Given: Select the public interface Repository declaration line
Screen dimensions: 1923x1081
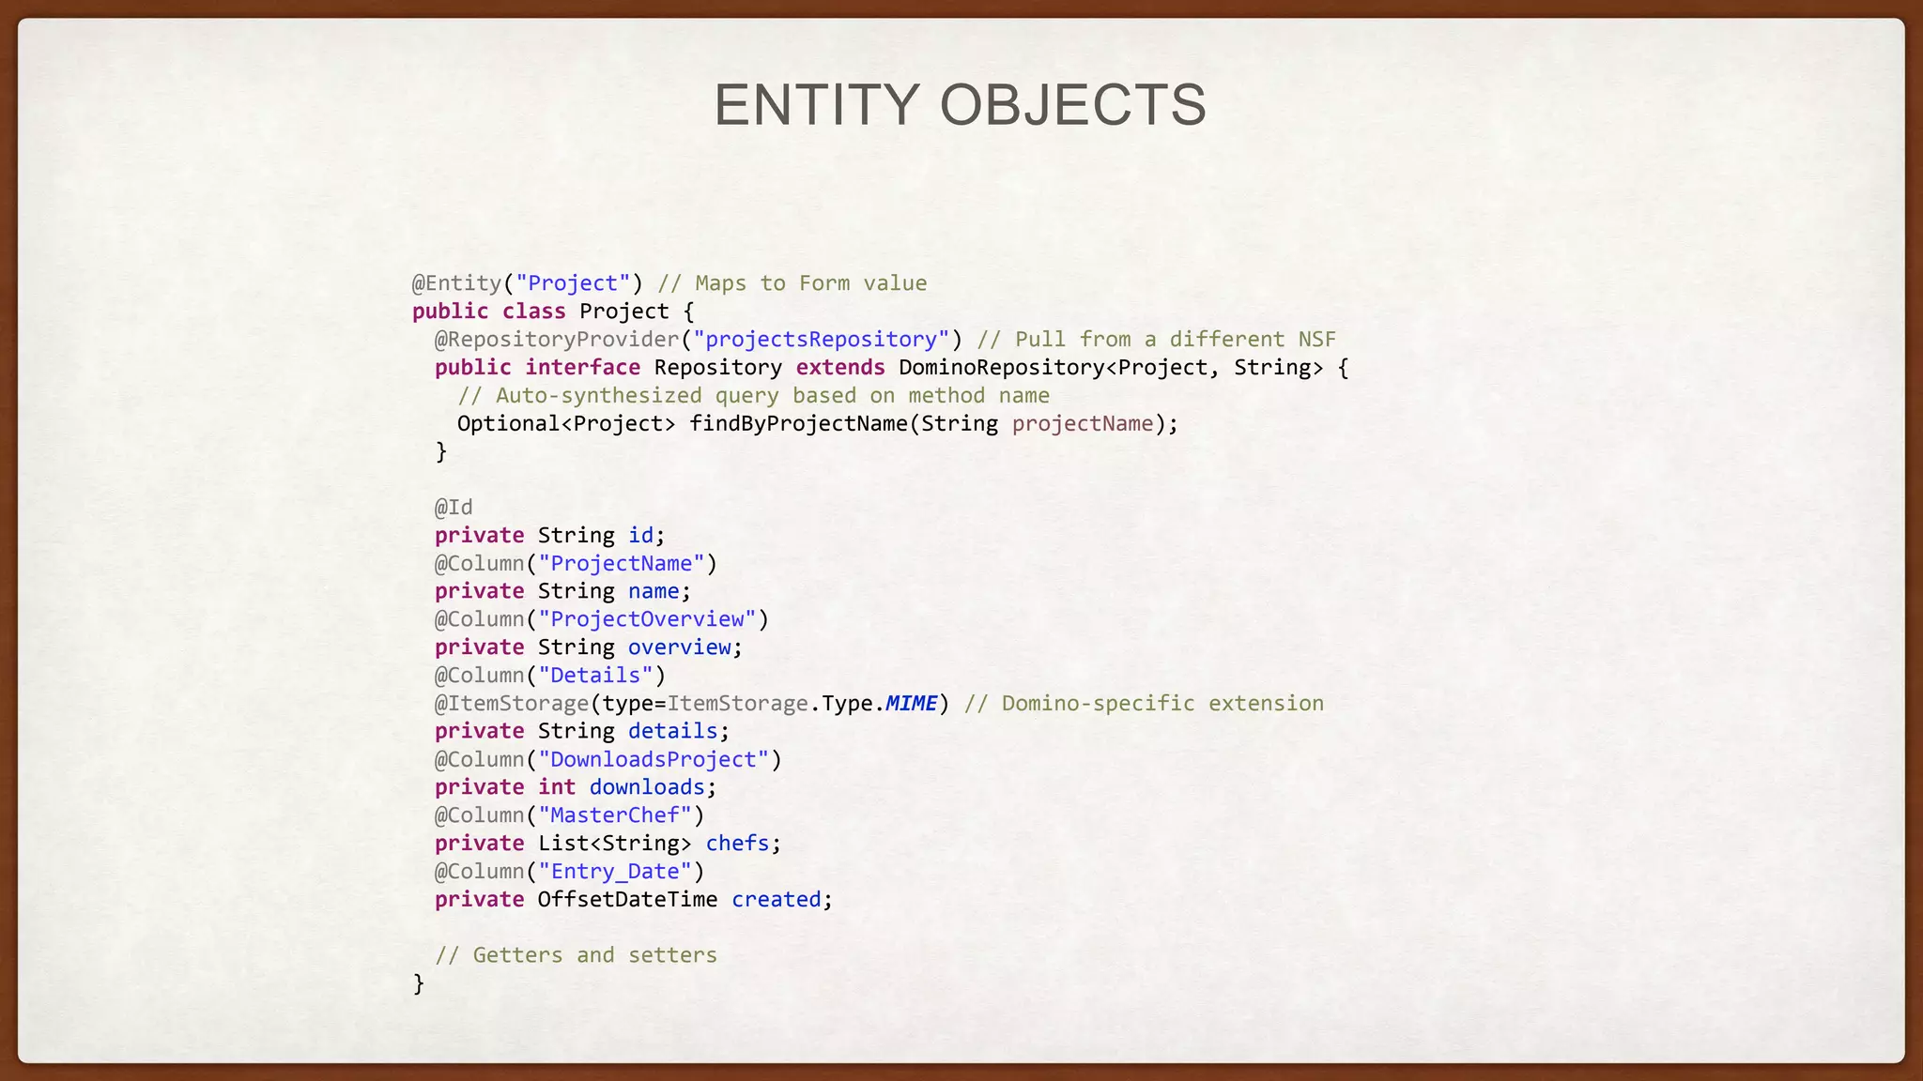Looking at the screenshot, I should 892,368.
